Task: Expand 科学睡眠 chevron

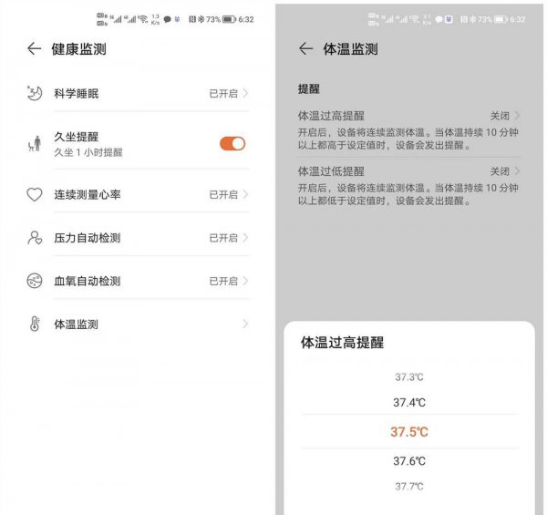Action: tap(245, 93)
